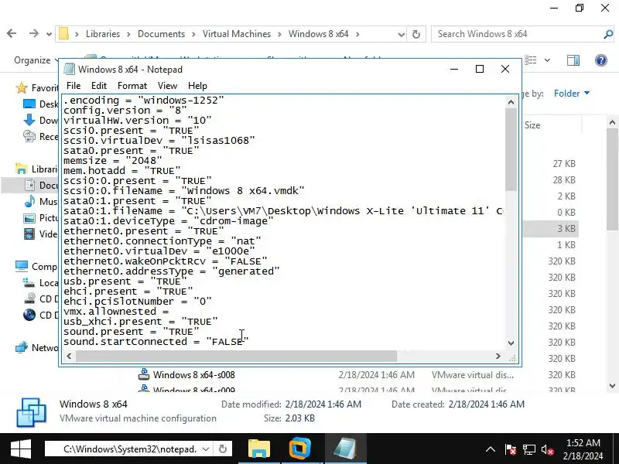Open Favorites star in navigation pane
This screenshot has width=619, height=464.
[x=22, y=87]
